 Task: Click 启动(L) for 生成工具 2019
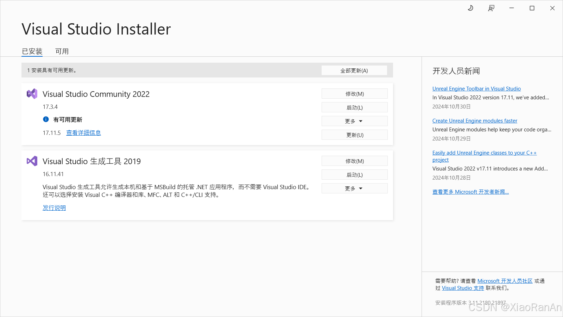tap(355, 175)
